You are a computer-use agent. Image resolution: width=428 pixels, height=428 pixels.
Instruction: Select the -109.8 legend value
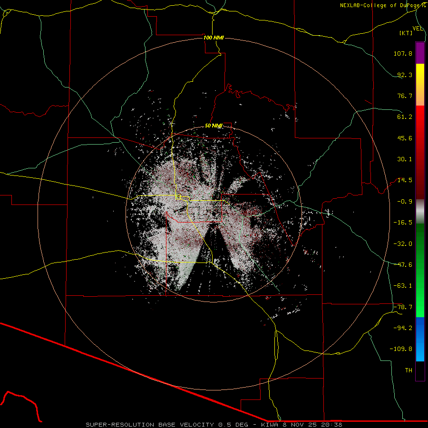pos(401,349)
